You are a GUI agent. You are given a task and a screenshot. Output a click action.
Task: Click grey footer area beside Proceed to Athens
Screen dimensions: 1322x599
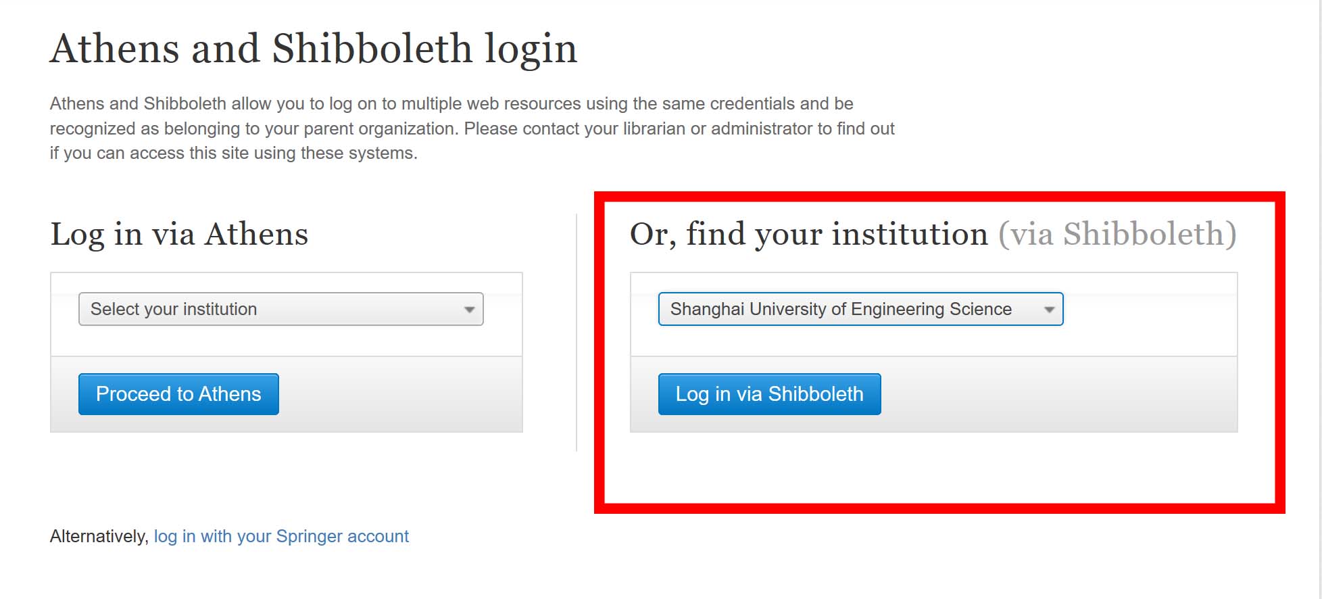(x=399, y=394)
